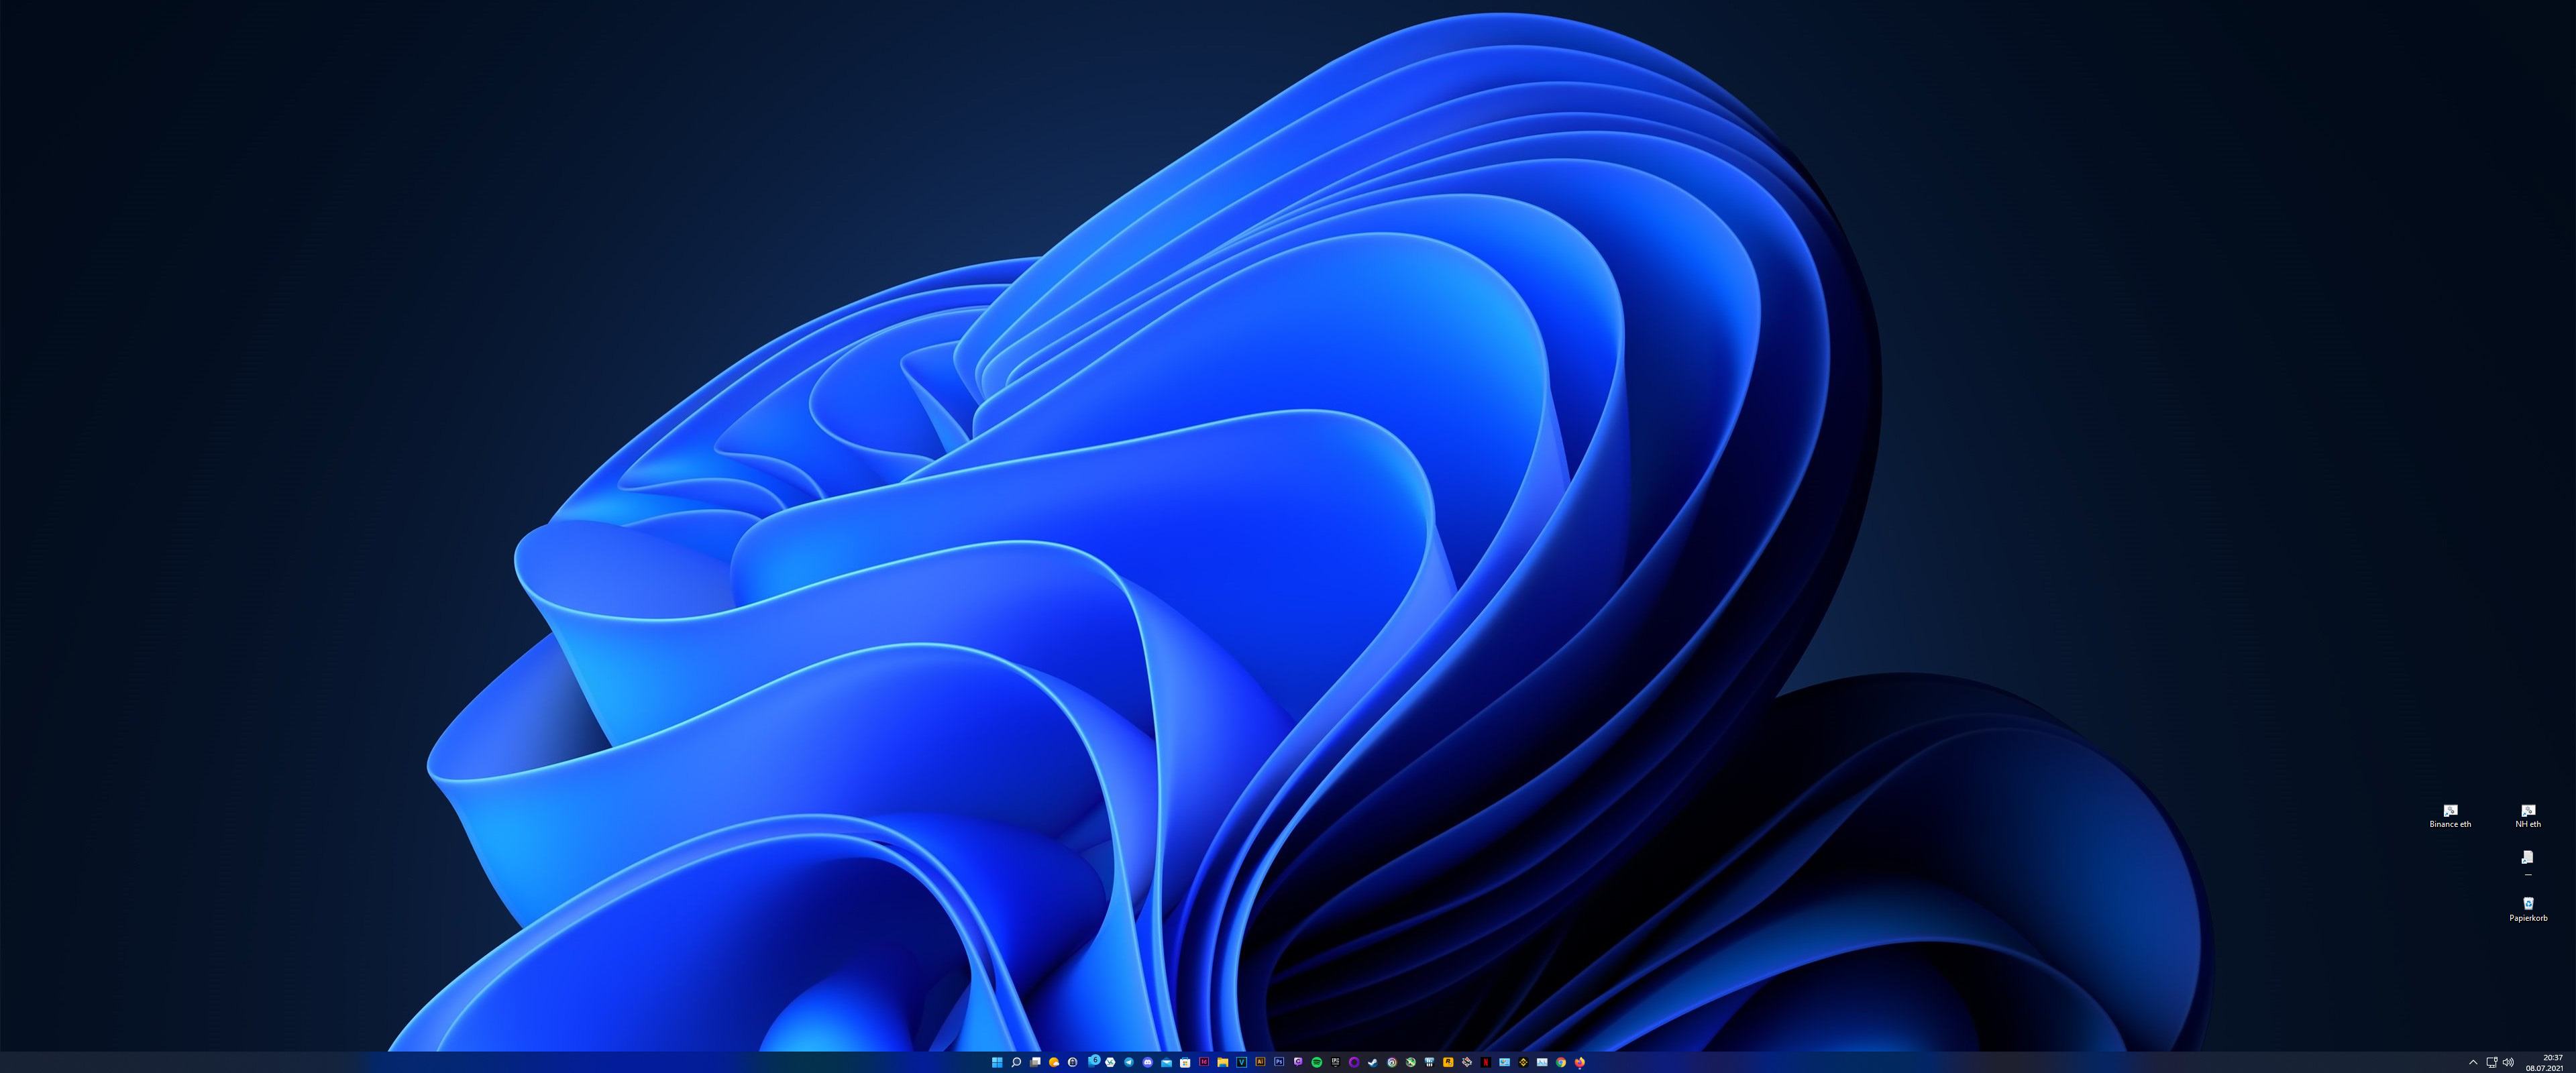Launch Steam from the taskbar
The height and width of the screenshot is (1073, 2576).
(x=1373, y=1062)
